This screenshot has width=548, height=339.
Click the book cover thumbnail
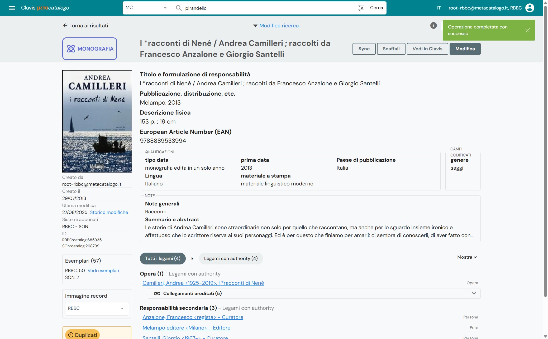97,121
